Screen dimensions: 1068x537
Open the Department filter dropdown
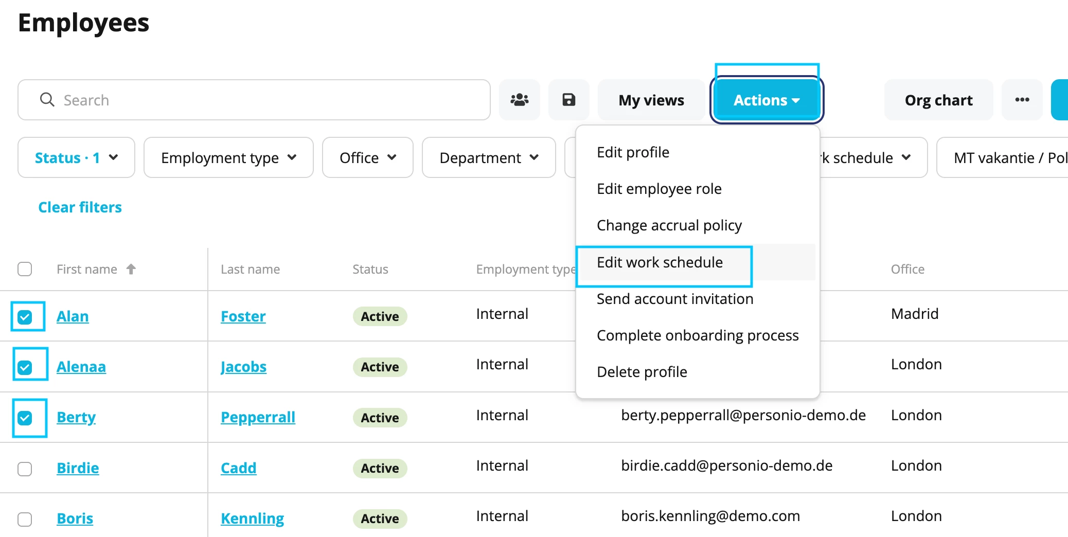[489, 157]
